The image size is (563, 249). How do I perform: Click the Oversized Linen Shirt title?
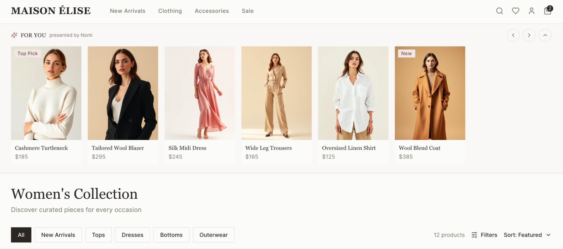coord(349,148)
